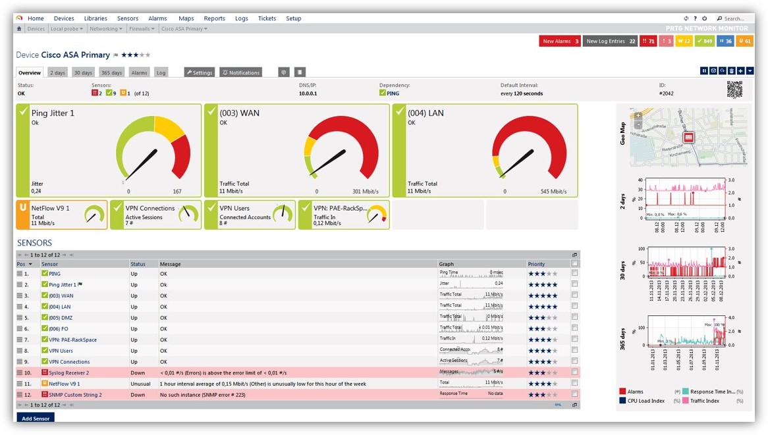Expand the Local probe breadcrumb dropdown
Viewport: 768px width, 435px height.
pos(67,29)
